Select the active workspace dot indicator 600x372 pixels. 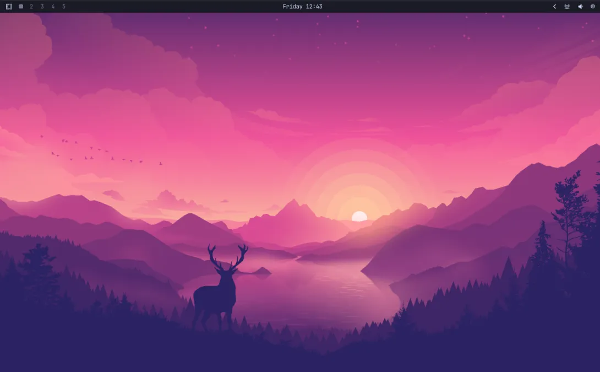point(21,7)
